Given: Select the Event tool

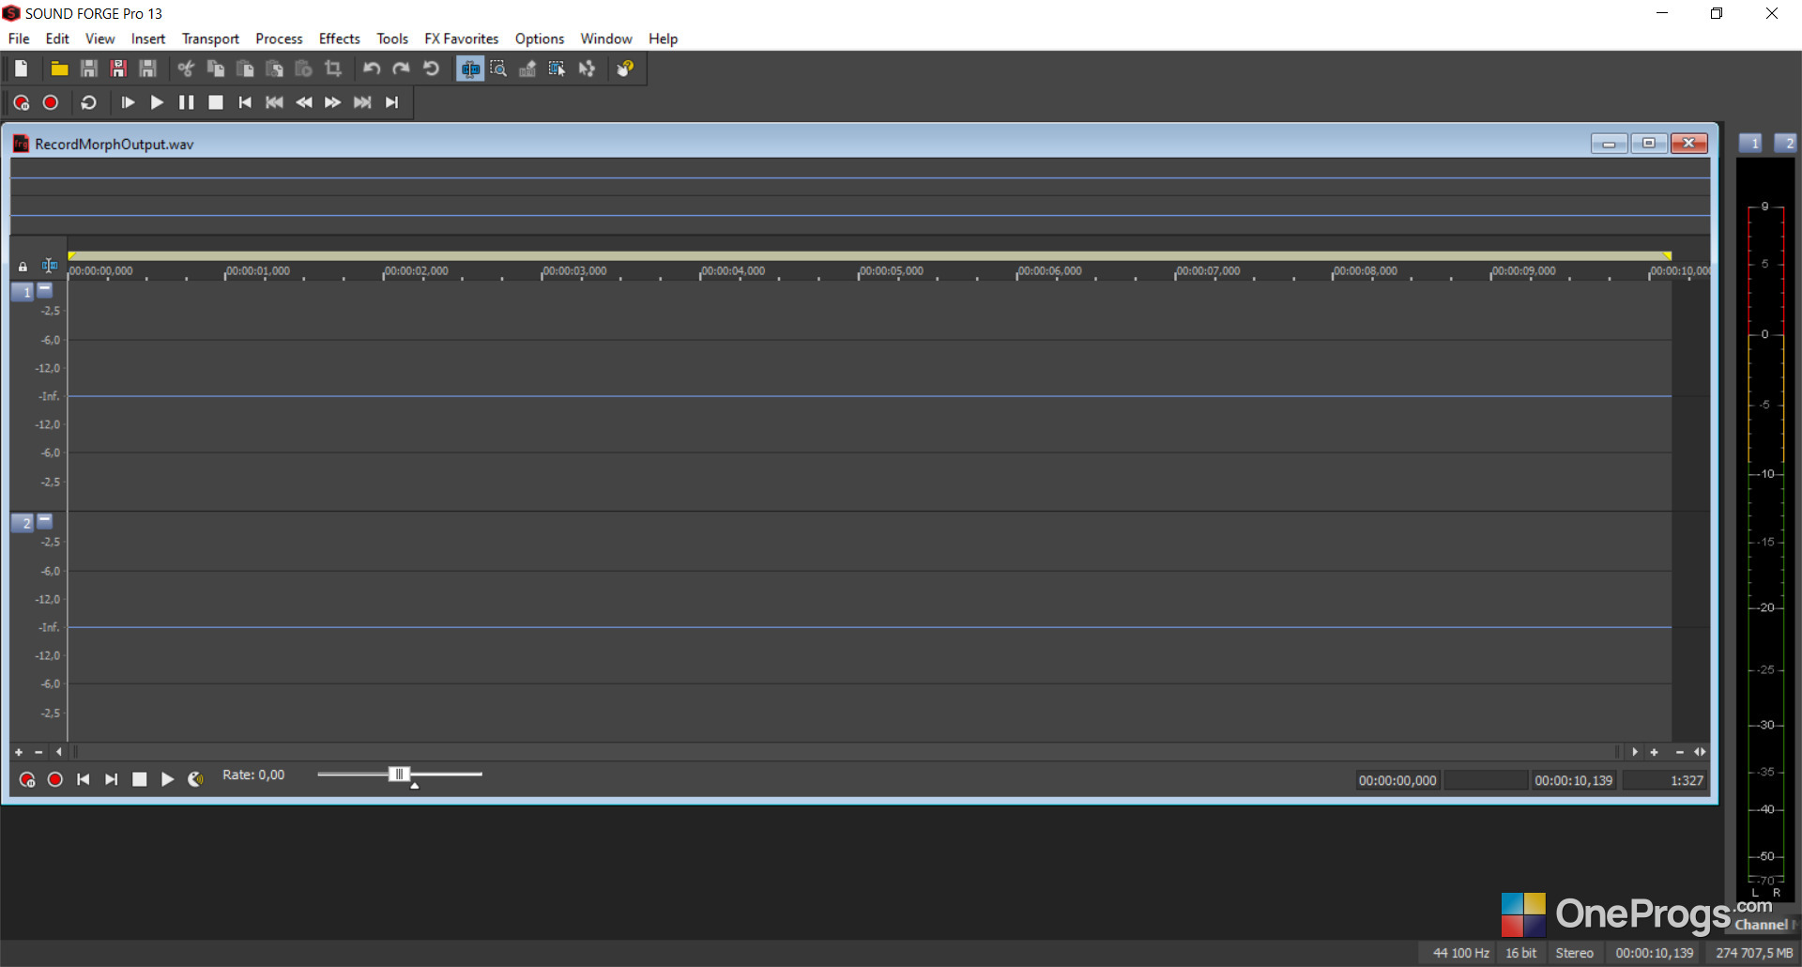Looking at the screenshot, I should (x=557, y=69).
